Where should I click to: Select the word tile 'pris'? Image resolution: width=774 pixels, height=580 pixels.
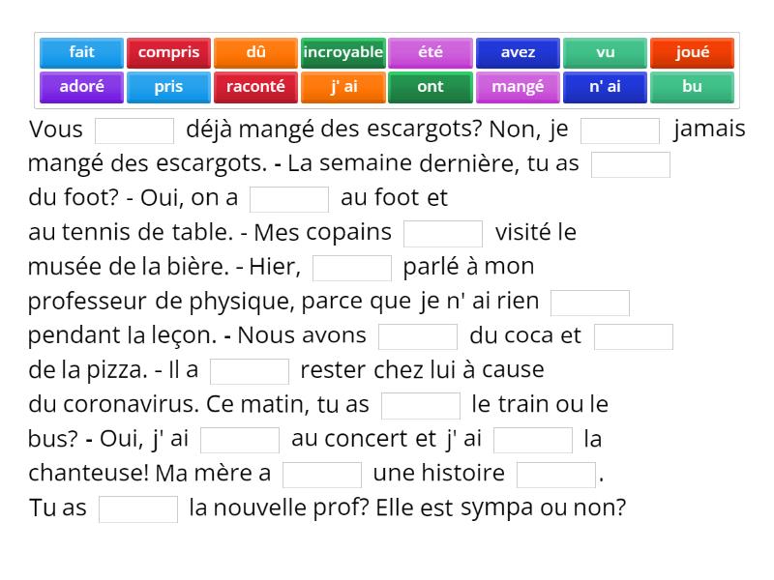168,87
